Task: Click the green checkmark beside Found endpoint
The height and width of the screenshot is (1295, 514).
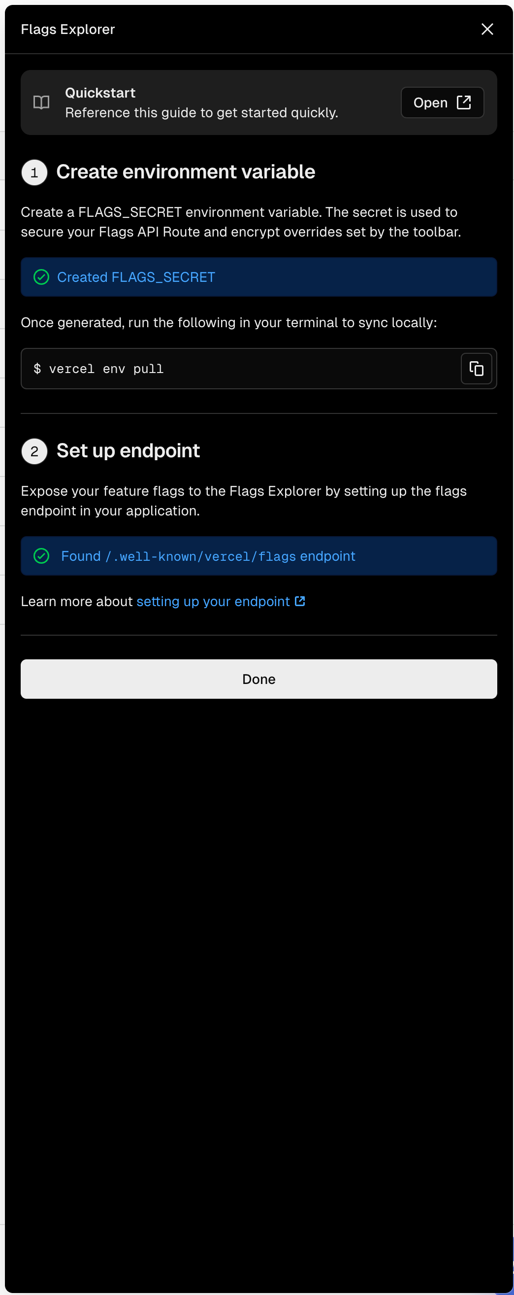Action: tap(41, 556)
